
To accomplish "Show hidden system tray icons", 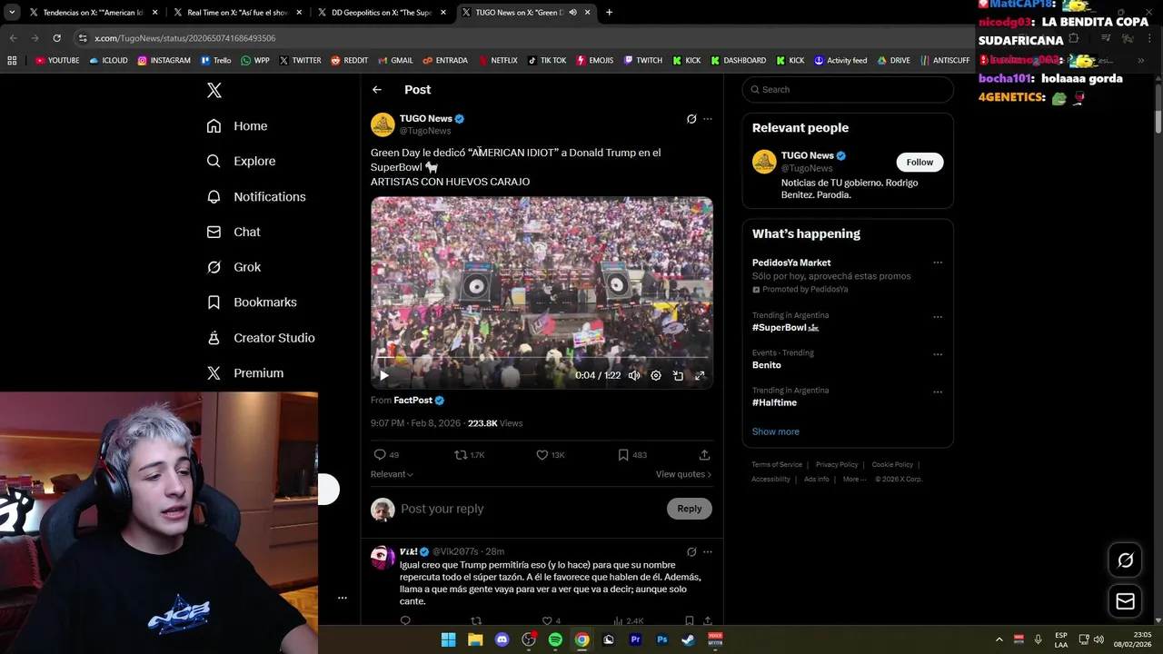I will [x=999, y=639].
